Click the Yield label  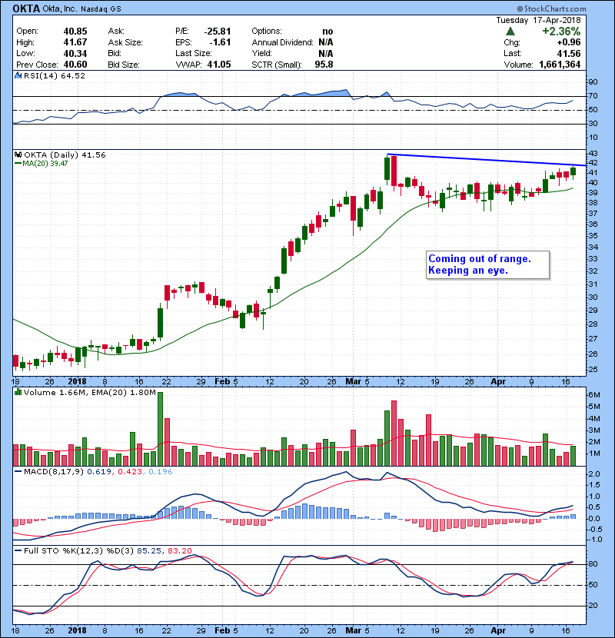pos(261,53)
